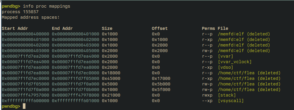Click '/memfd:elf (deleted)' in the r-xp row
The height and width of the screenshot is (110, 294).
coord(244,40)
